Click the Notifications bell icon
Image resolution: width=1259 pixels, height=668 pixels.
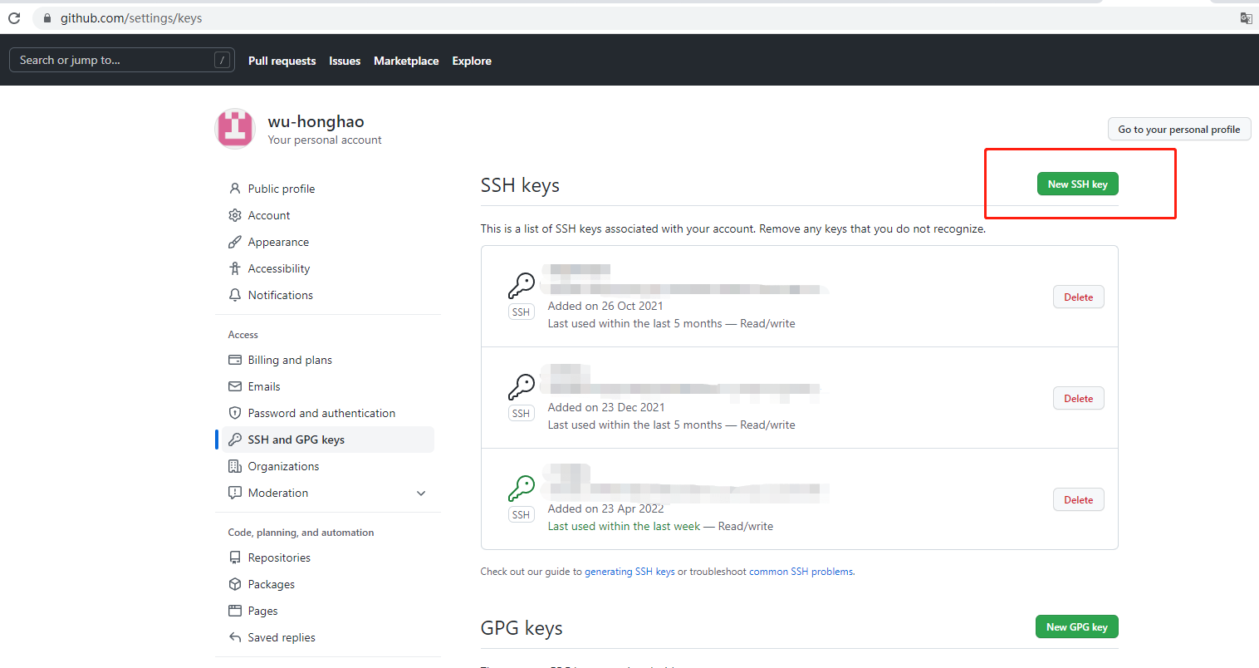[x=235, y=295]
